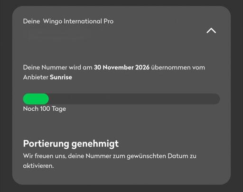This screenshot has height=192, width=243.
Task: Click the bold provider name Sunrise
Action: [x=61, y=77]
